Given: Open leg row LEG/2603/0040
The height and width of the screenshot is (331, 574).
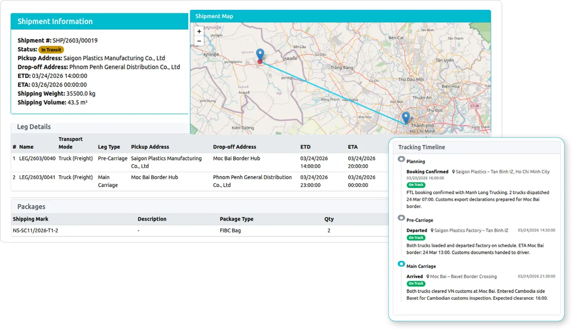Looking at the screenshot, I should tap(200, 162).
